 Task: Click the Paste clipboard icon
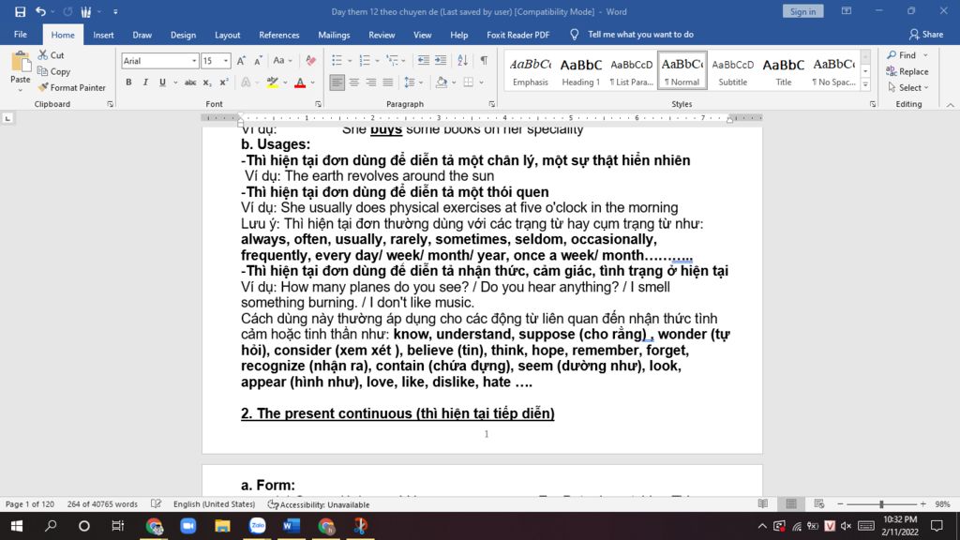coord(21,63)
